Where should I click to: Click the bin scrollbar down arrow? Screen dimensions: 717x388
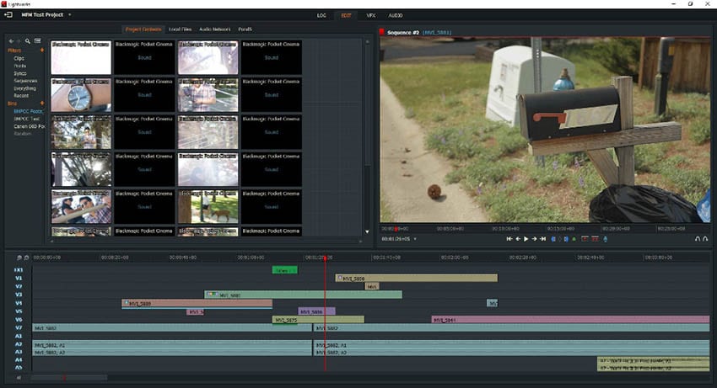[367, 232]
